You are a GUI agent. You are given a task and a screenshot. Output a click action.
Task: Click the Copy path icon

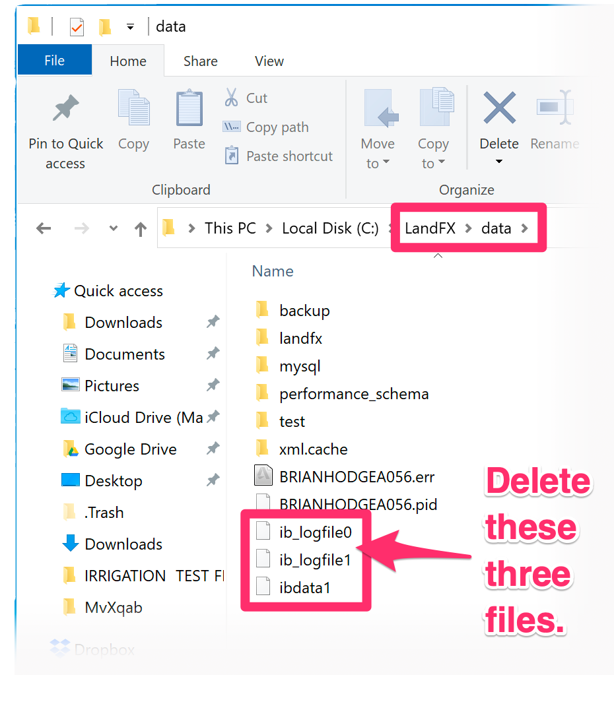point(232,127)
